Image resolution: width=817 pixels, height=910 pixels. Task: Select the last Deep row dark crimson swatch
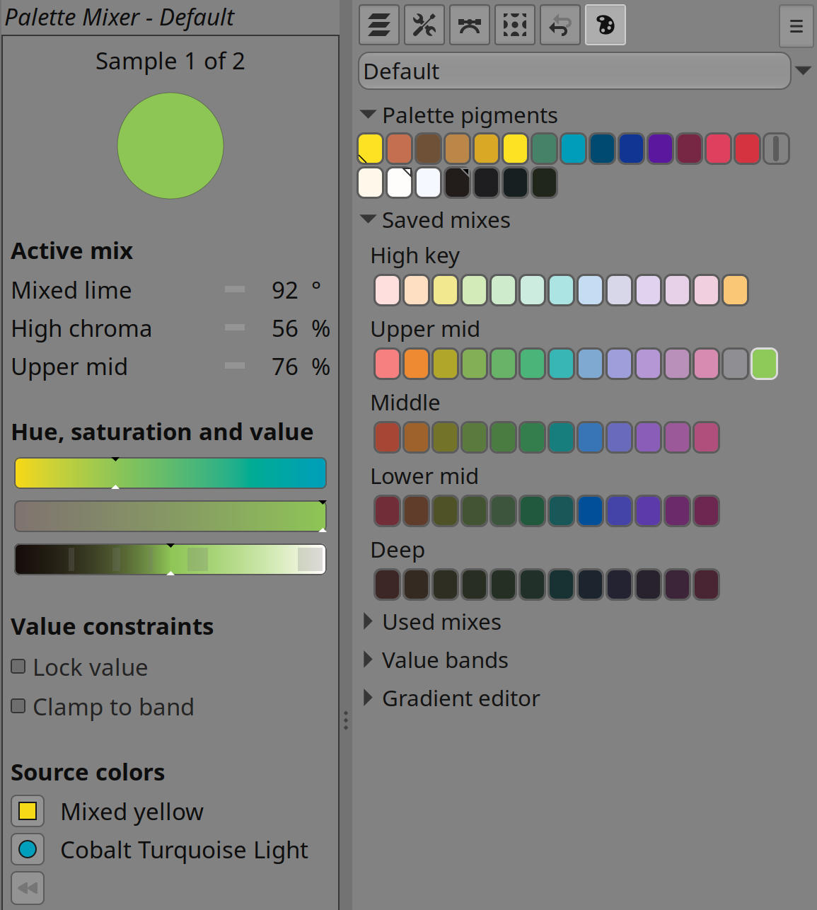pyautogui.click(x=706, y=584)
